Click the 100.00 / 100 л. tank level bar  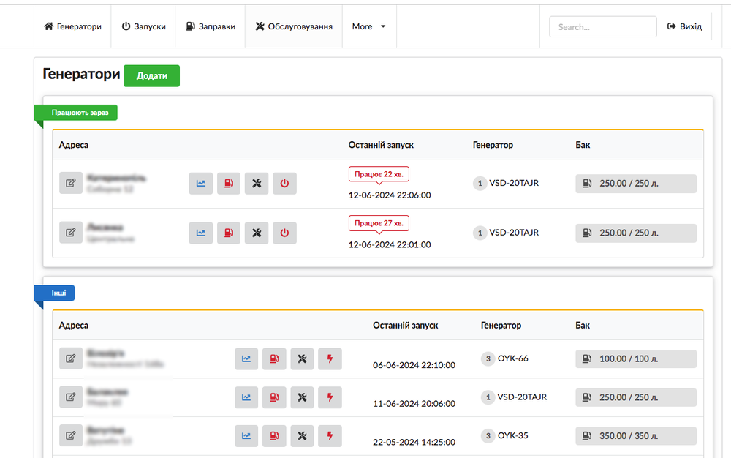[x=636, y=359]
